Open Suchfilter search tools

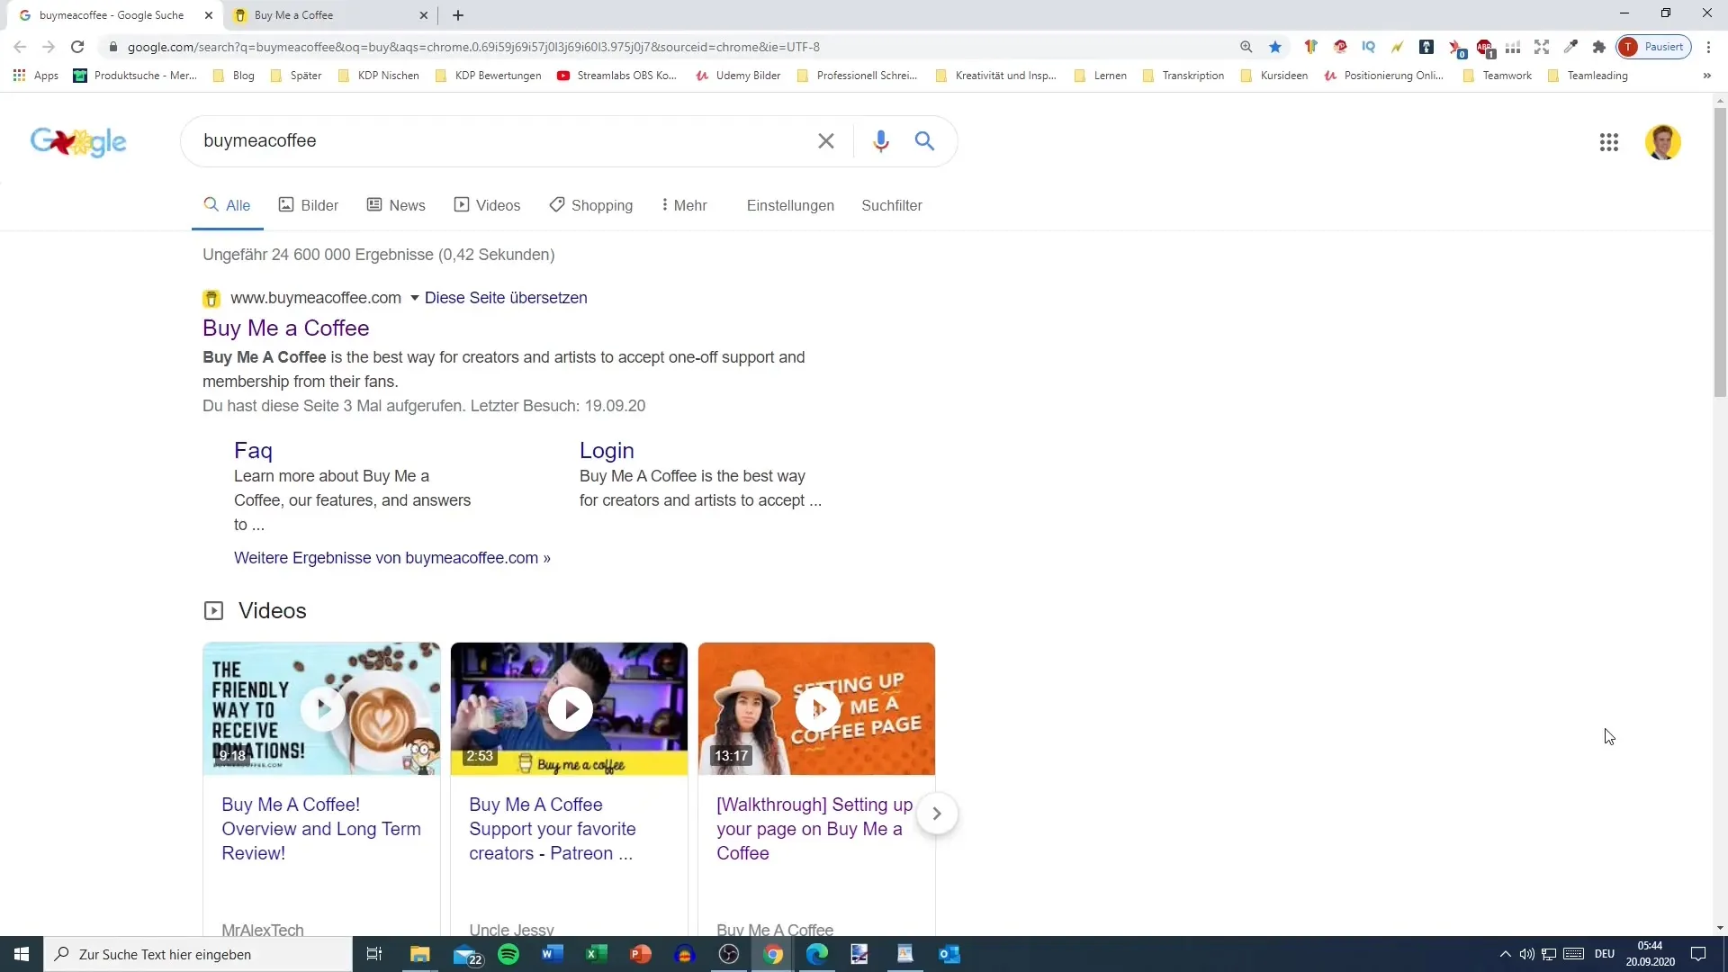(x=892, y=205)
